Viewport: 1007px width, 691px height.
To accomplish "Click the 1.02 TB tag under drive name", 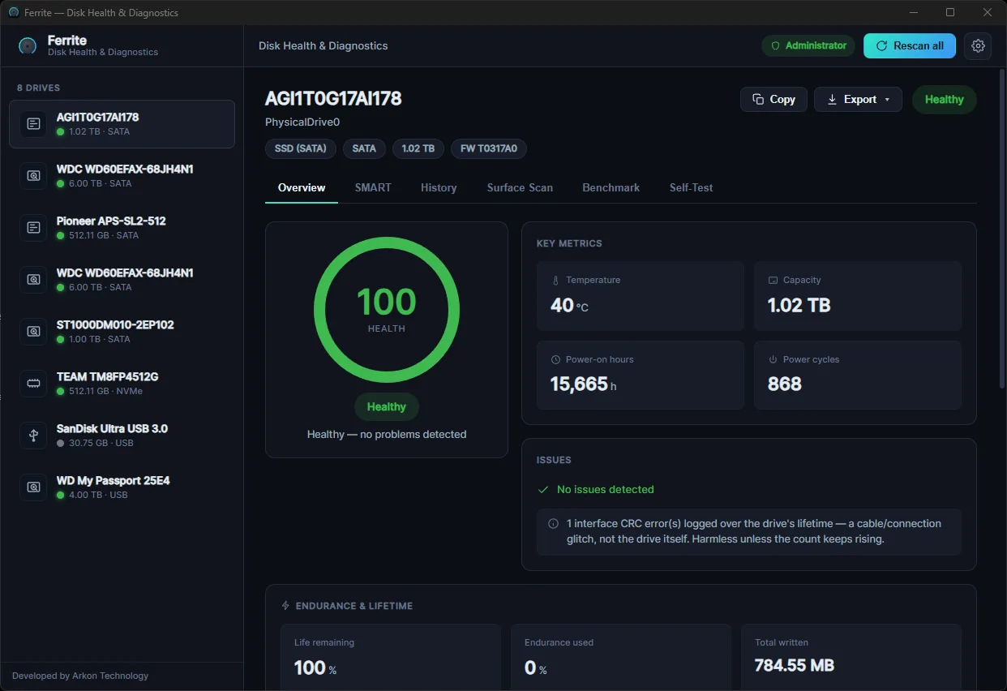I will [x=418, y=148].
